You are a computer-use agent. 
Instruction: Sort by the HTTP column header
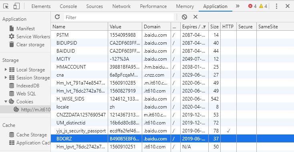tap(228, 26)
